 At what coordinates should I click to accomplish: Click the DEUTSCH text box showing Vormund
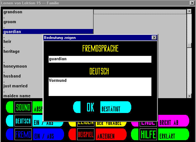point(100,86)
